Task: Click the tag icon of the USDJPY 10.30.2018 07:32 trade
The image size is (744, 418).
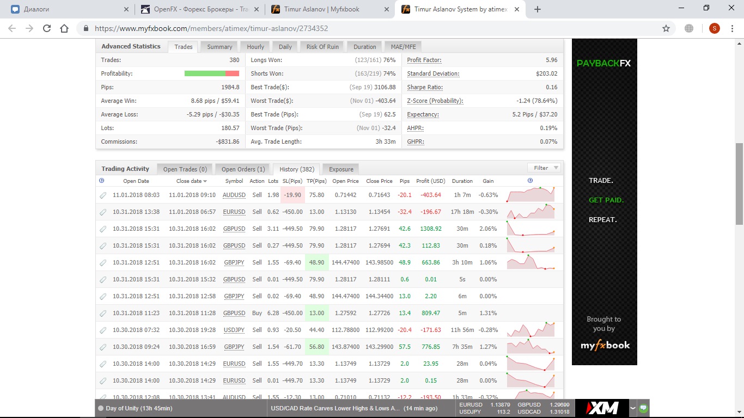Action: pos(102,330)
